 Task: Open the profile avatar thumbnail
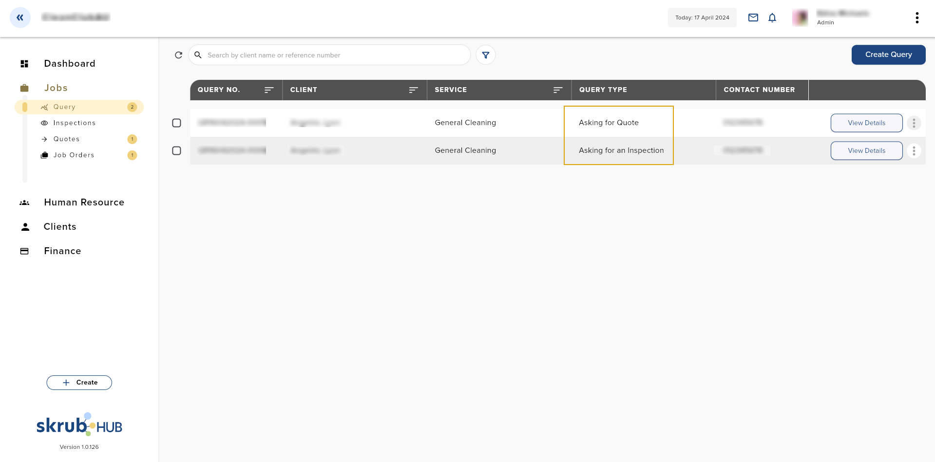tap(800, 18)
